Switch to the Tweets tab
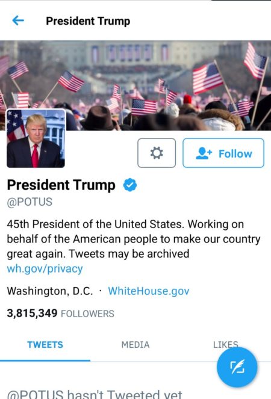This screenshot has width=271, height=399. 45,345
